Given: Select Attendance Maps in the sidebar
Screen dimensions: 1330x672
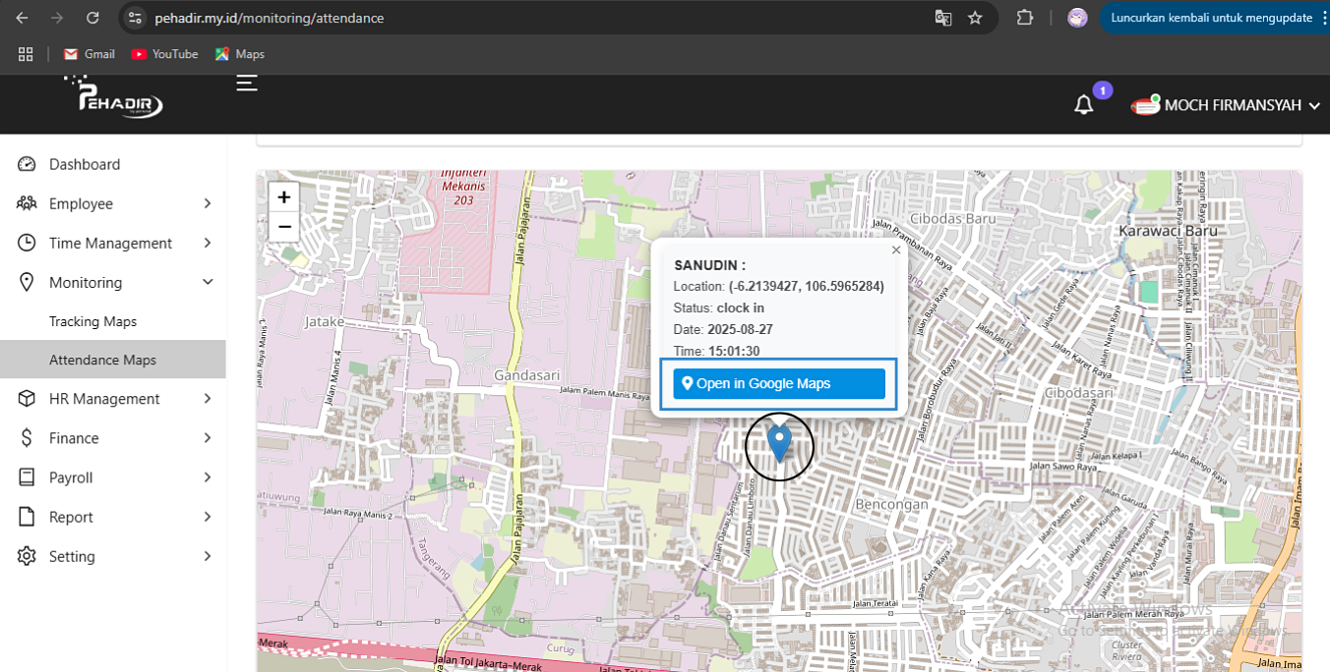Looking at the screenshot, I should tap(102, 360).
